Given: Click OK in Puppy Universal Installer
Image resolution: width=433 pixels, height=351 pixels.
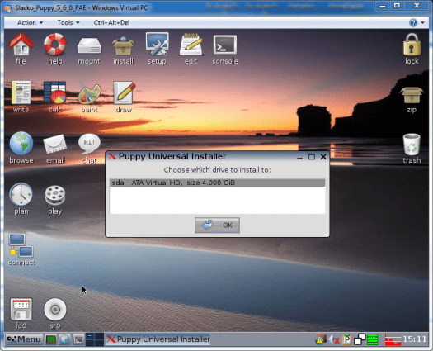Looking at the screenshot, I should click(x=217, y=225).
